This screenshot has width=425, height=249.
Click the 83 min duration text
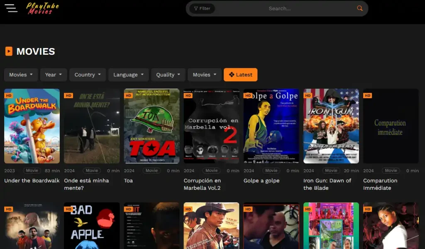(52, 171)
